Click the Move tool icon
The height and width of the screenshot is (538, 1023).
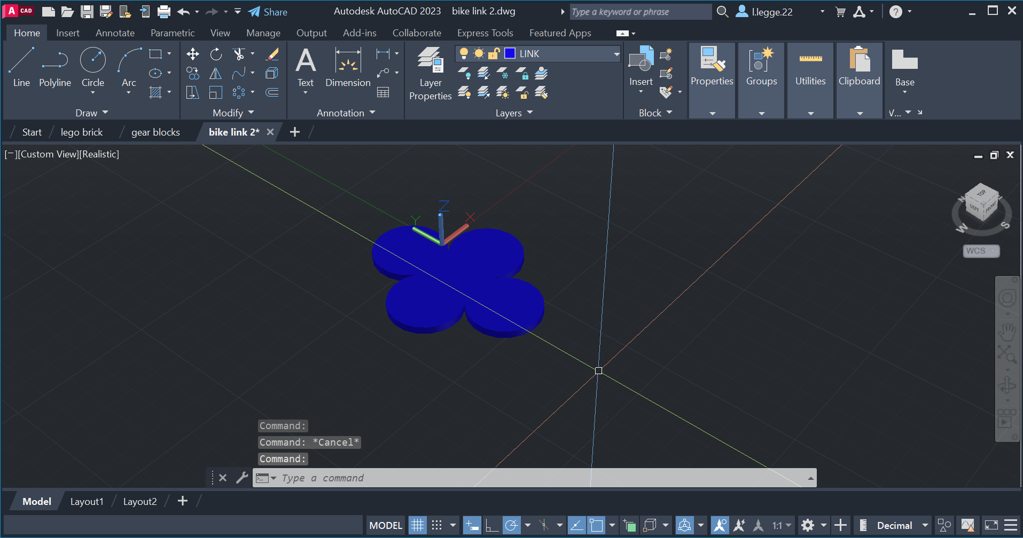click(193, 54)
